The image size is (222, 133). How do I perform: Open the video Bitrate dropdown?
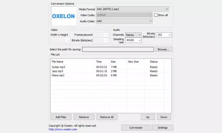coord(101,40)
